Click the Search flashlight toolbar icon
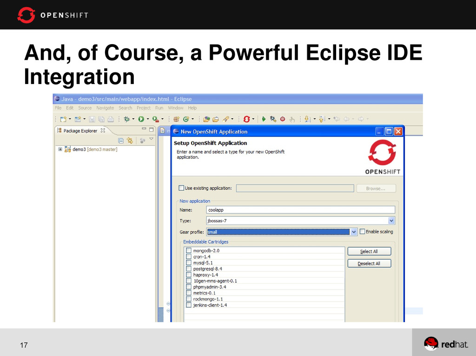 (x=226, y=119)
